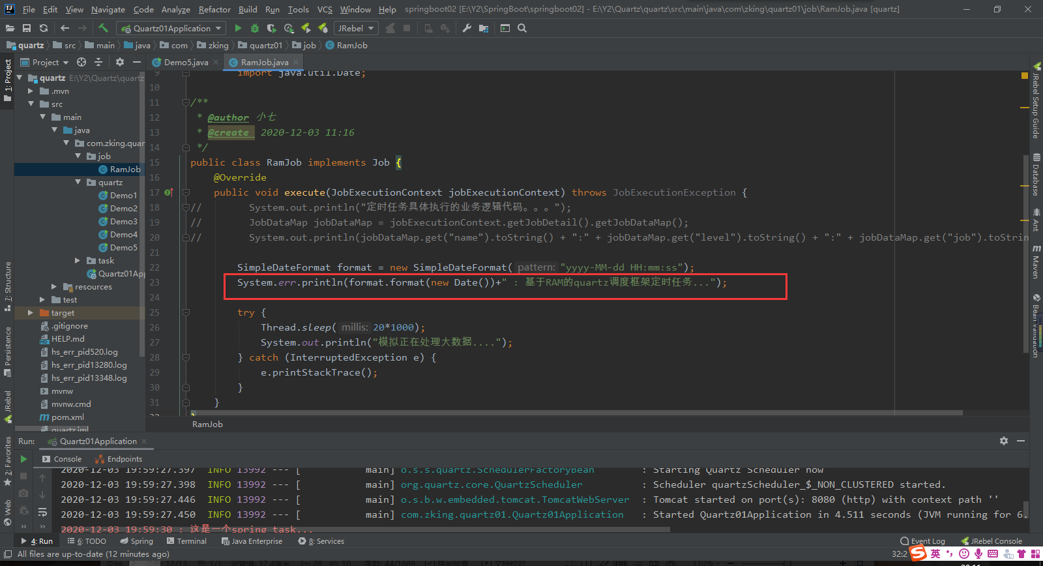Open the 6: TODO tool window
This screenshot has width=1043, height=566.
pyautogui.click(x=87, y=541)
